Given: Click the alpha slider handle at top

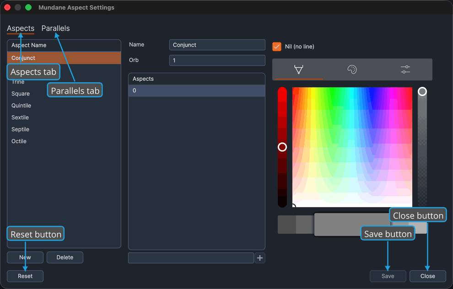Looking at the screenshot, I should coord(422,91).
